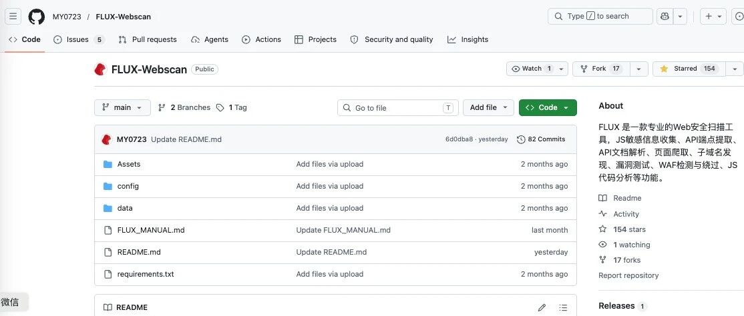Image resolution: width=744 pixels, height=316 pixels.
Task: View the 154 stars link
Action: [622, 229]
